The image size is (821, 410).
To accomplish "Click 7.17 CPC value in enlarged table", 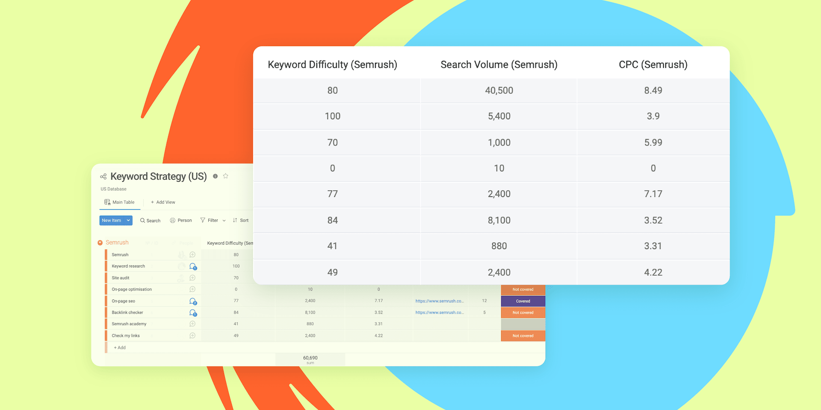I will (x=653, y=194).
